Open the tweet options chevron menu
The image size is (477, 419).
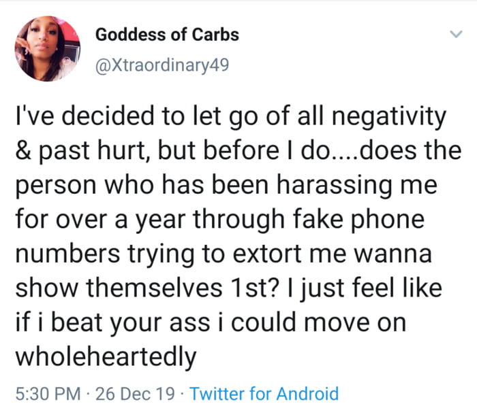[x=457, y=34]
